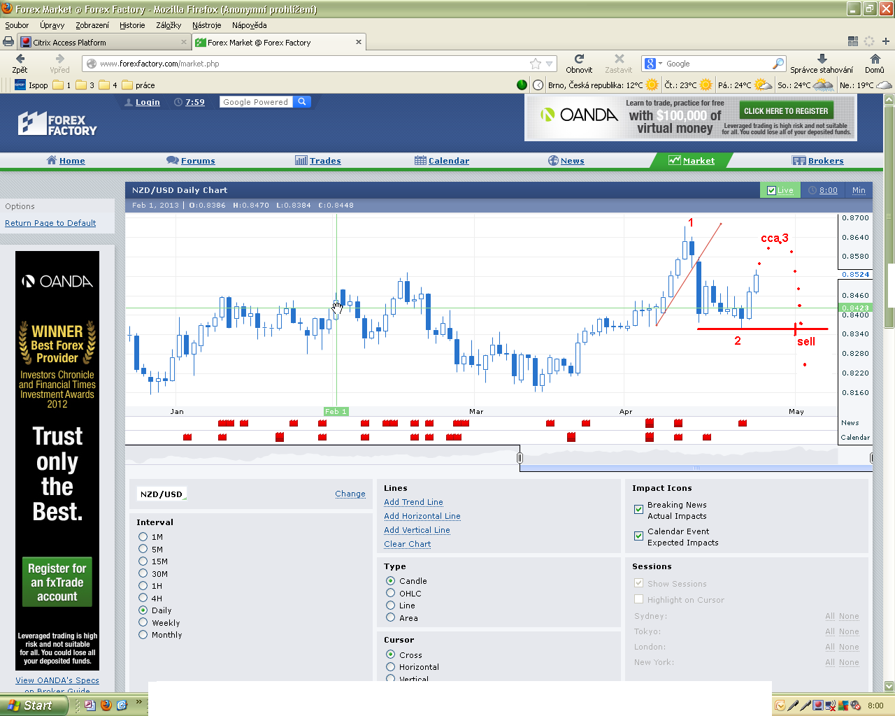Image resolution: width=895 pixels, height=716 pixels.
Task: Reload the page with Obnovit
Action: point(579,64)
